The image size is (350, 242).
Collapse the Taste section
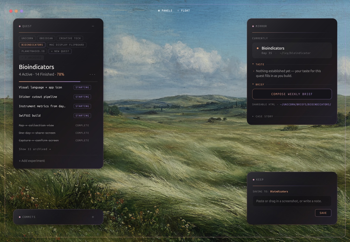pos(258,64)
